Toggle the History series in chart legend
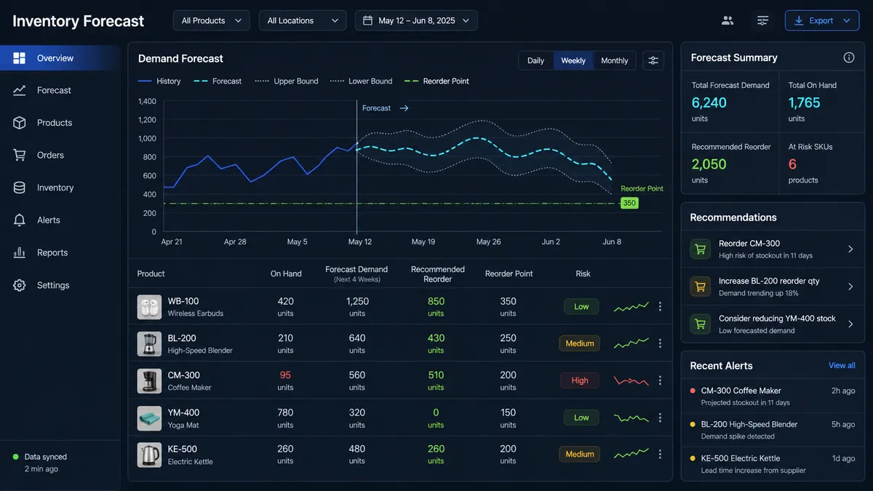This screenshot has width=873, height=491. click(x=159, y=81)
